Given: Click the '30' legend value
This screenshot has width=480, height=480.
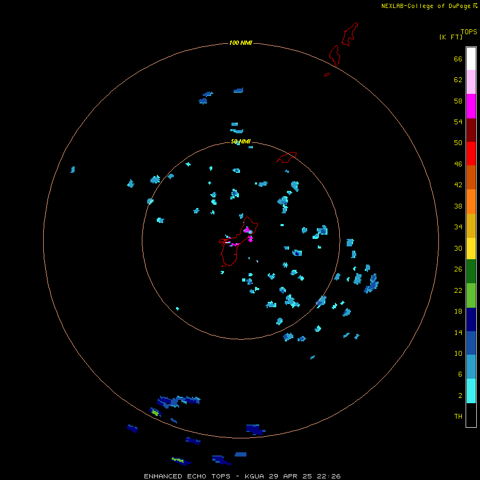Looking at the screenshot, I should [458, 248].
